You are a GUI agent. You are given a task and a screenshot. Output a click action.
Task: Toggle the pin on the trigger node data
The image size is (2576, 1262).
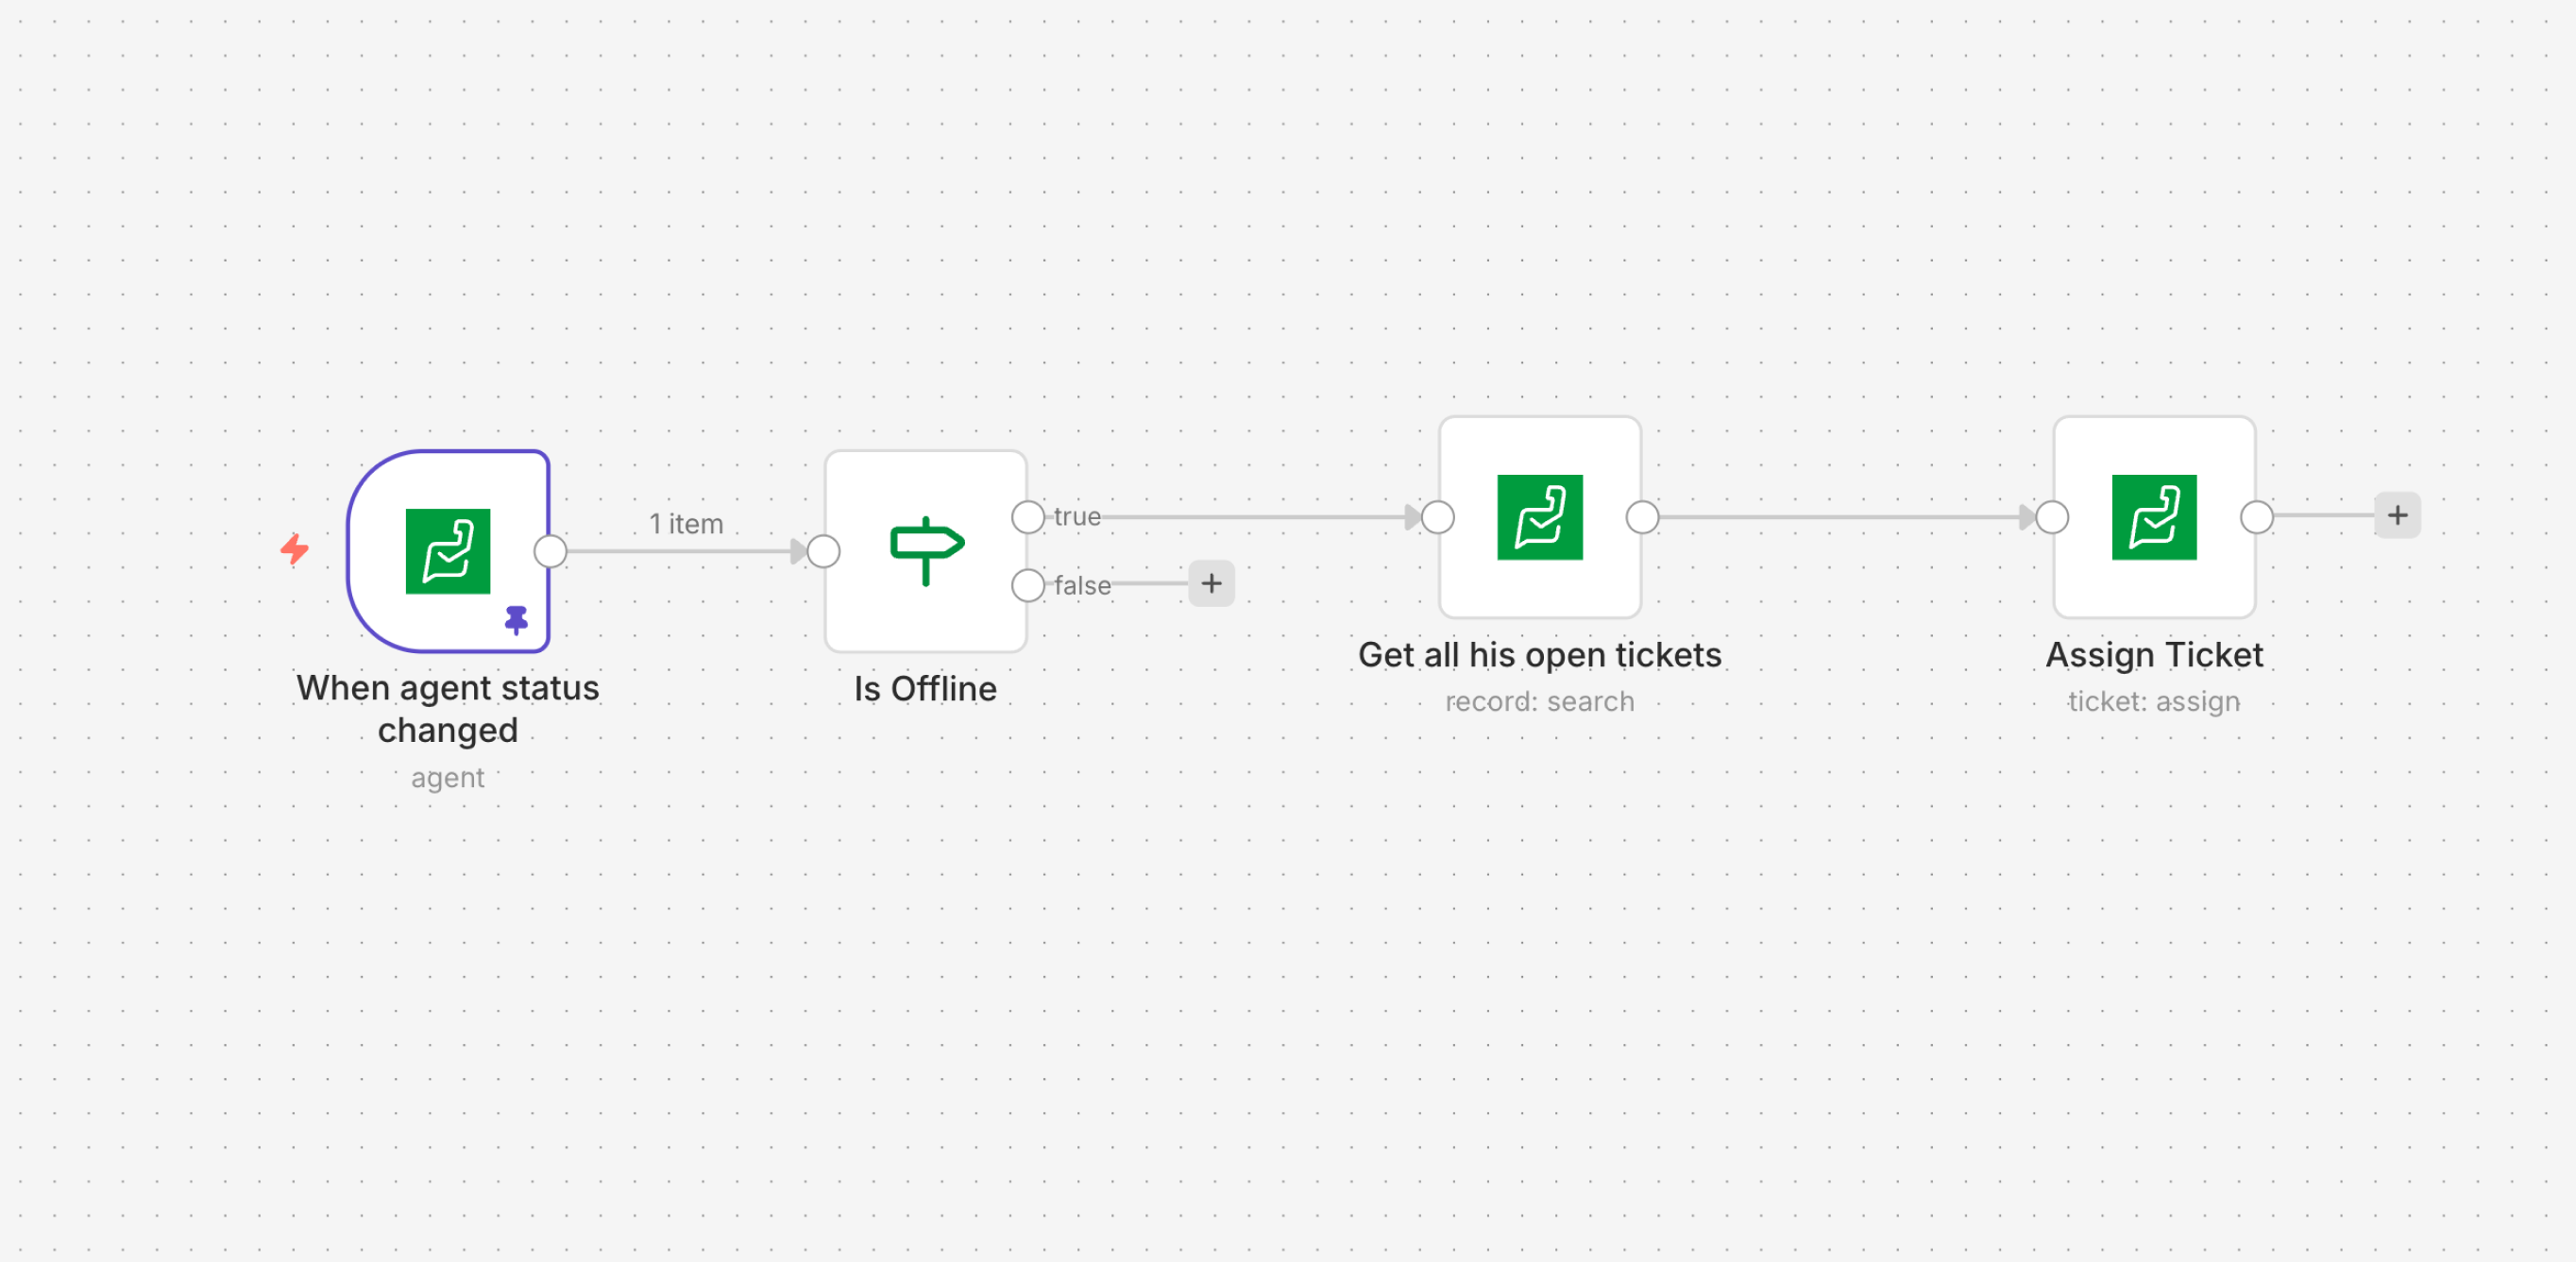(x=516, y=618)
